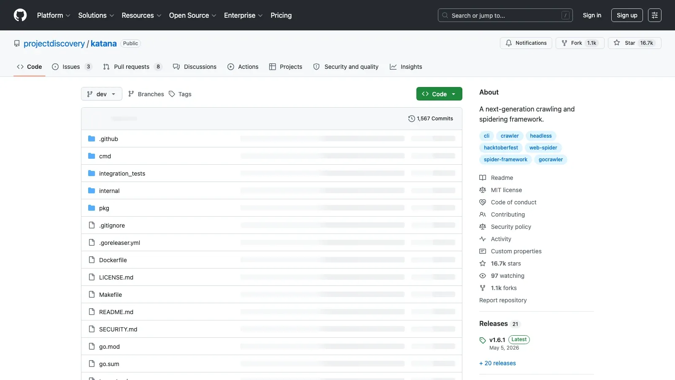
Task: Click the Code of conduct heart icon
Action: 483,202
